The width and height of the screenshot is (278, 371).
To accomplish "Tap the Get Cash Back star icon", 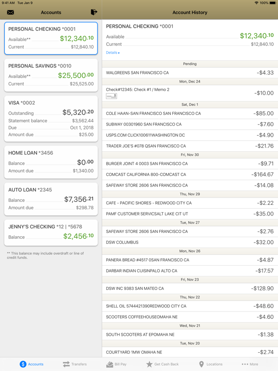I will pos(149,364).
